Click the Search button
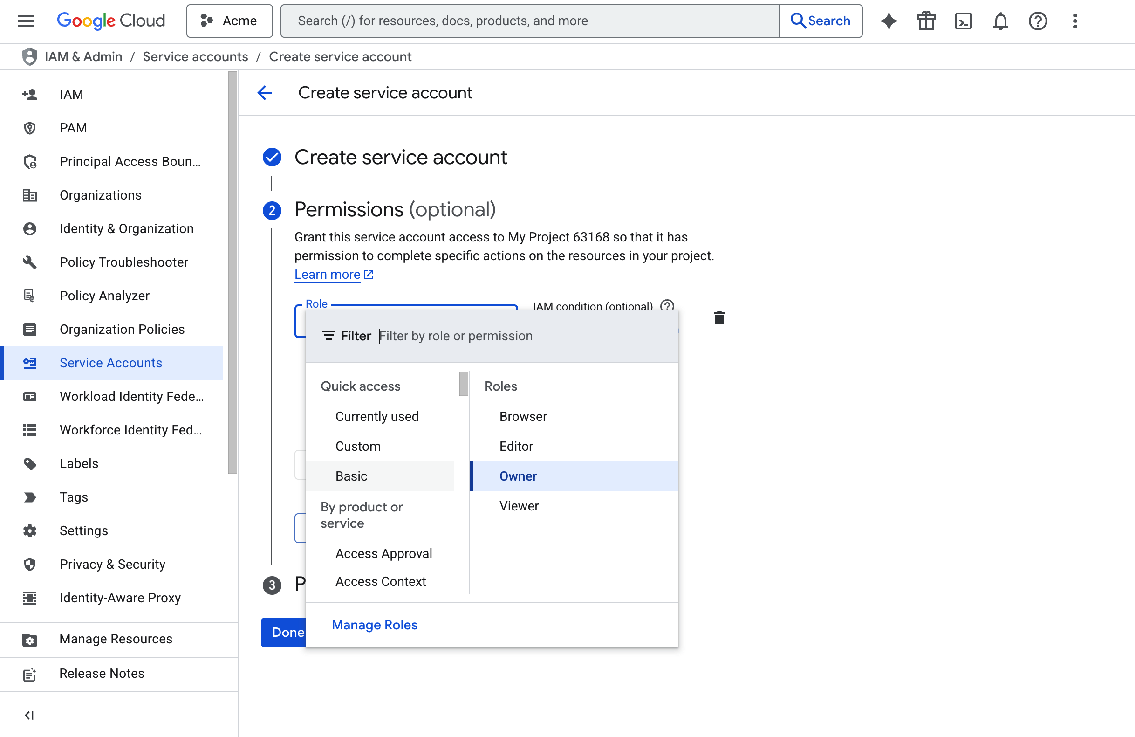This screenshot has height=737, width=1135. pyautogui.click(x=820, y=21)
